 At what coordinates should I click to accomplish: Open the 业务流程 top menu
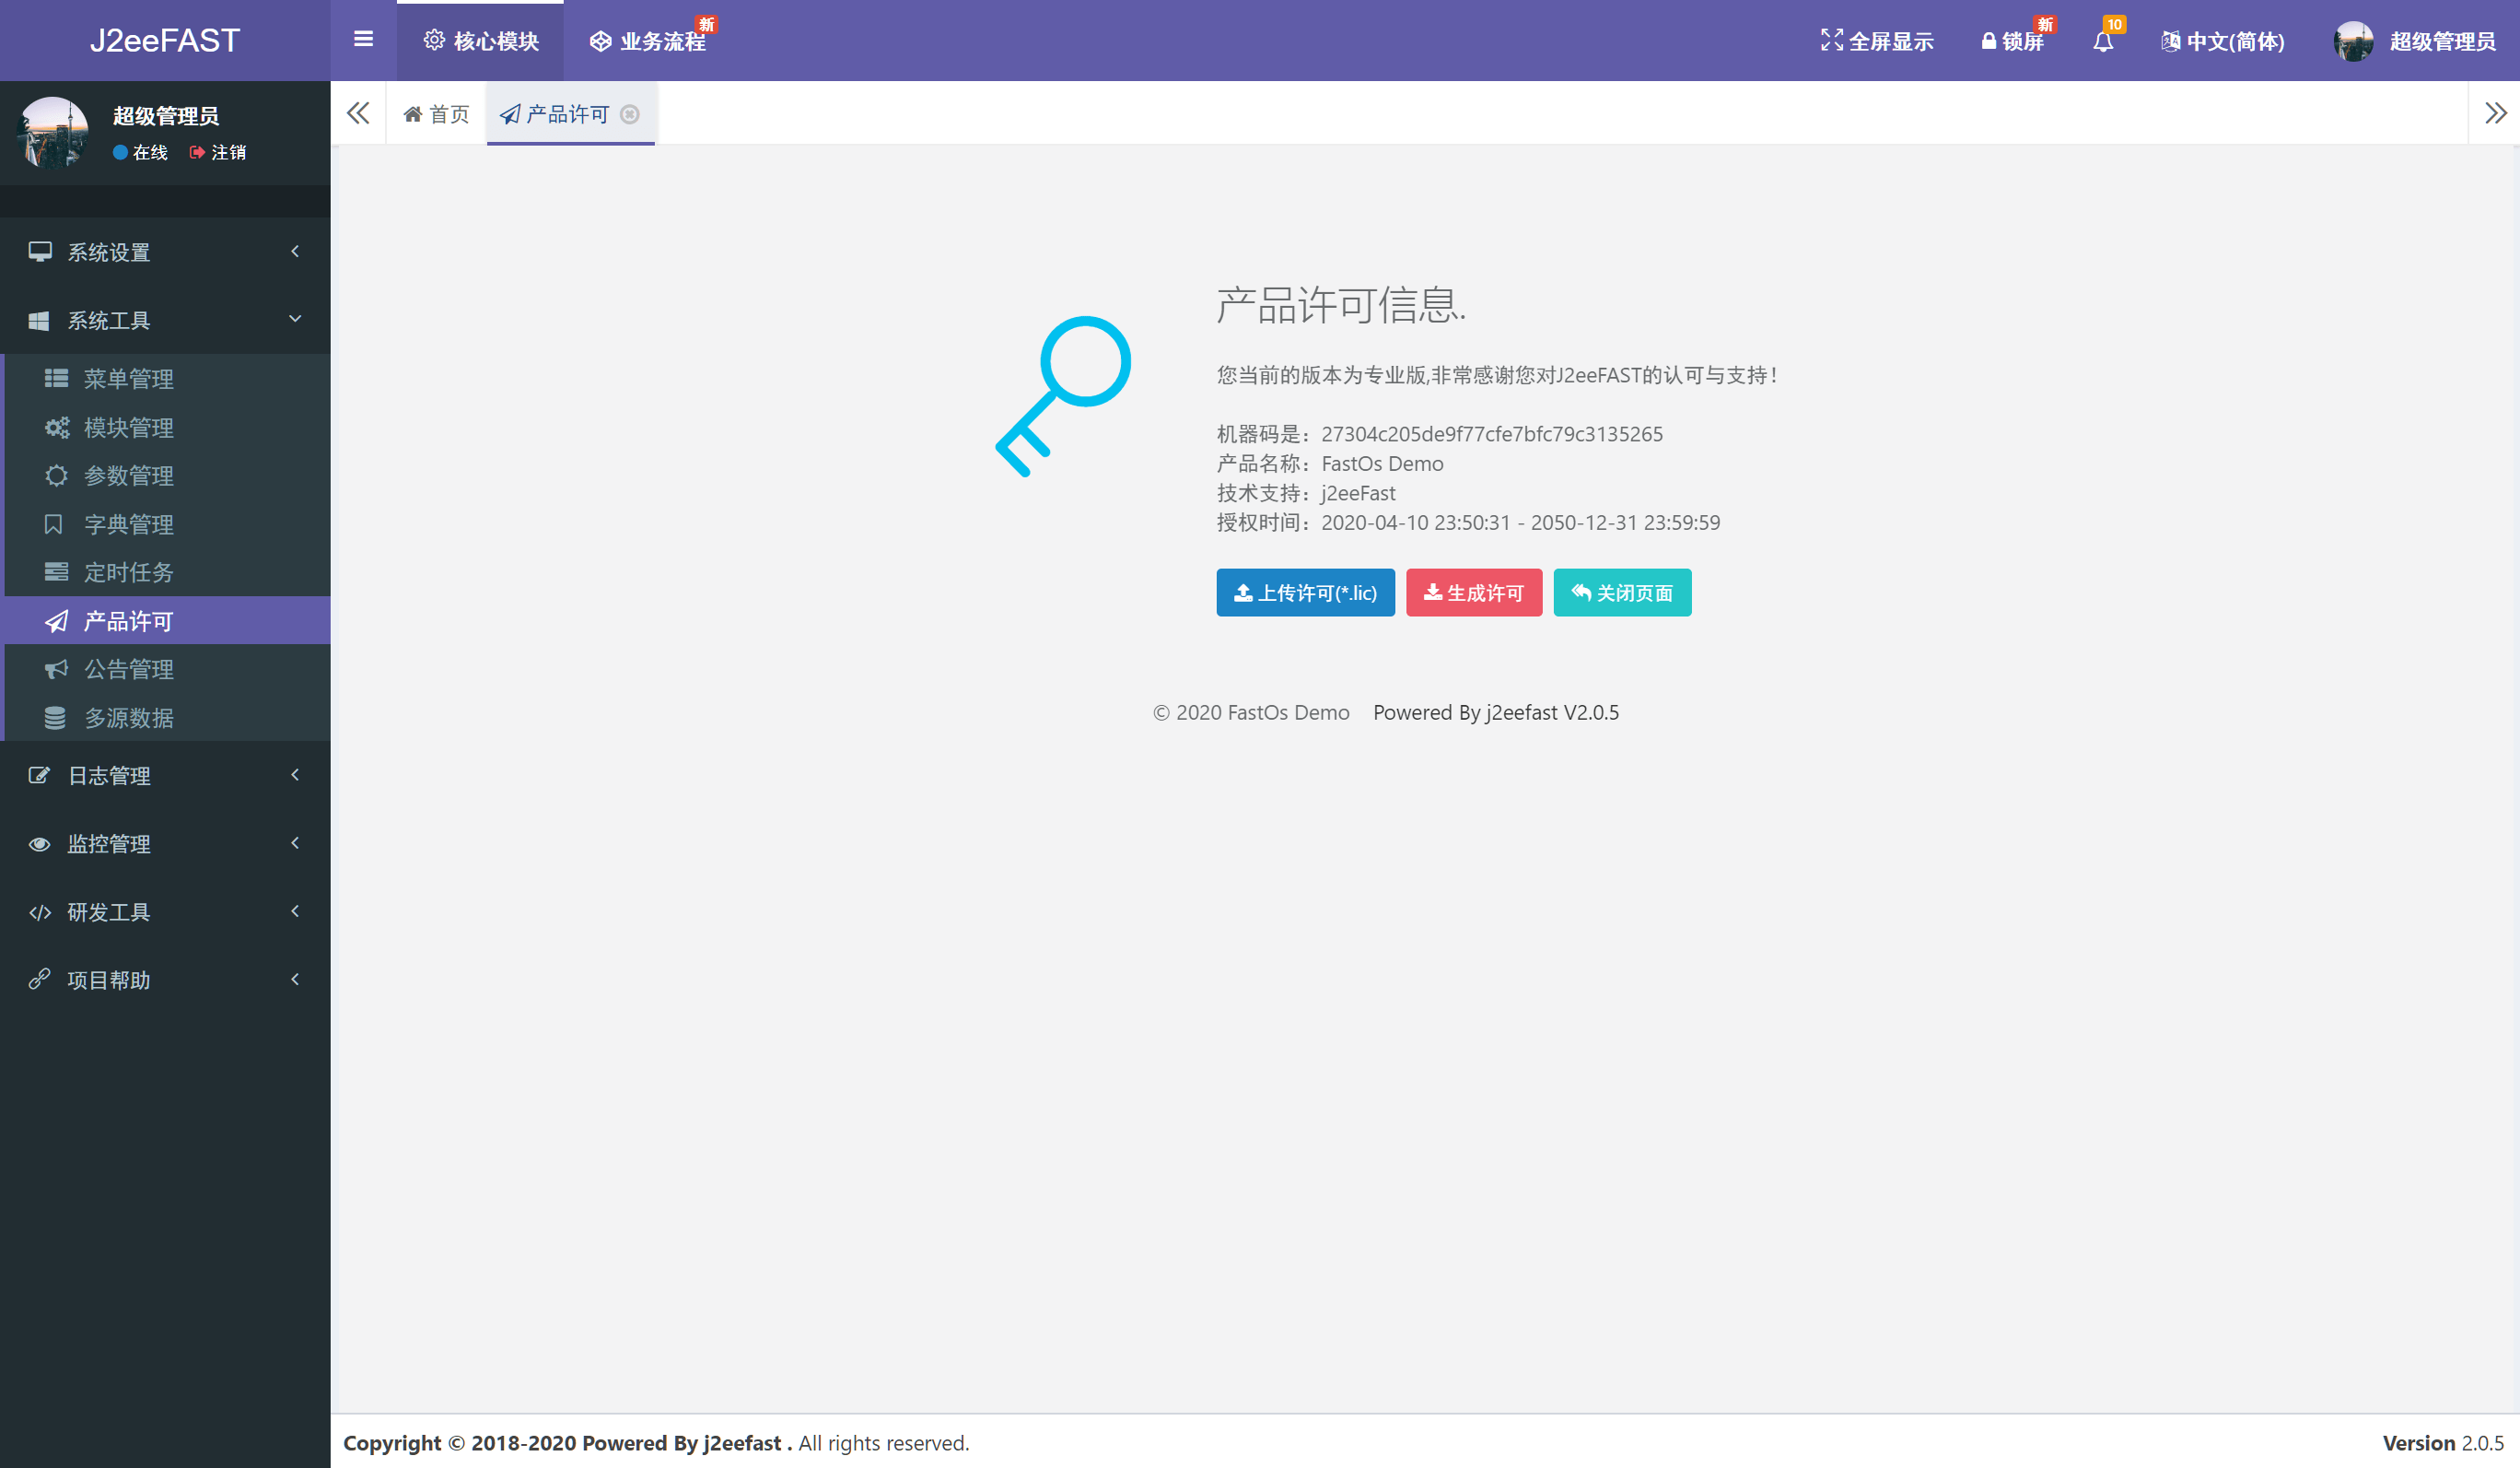coord(648,41)
